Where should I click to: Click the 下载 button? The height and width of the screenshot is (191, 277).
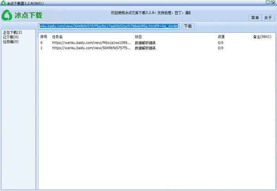(x=188, y=26)
